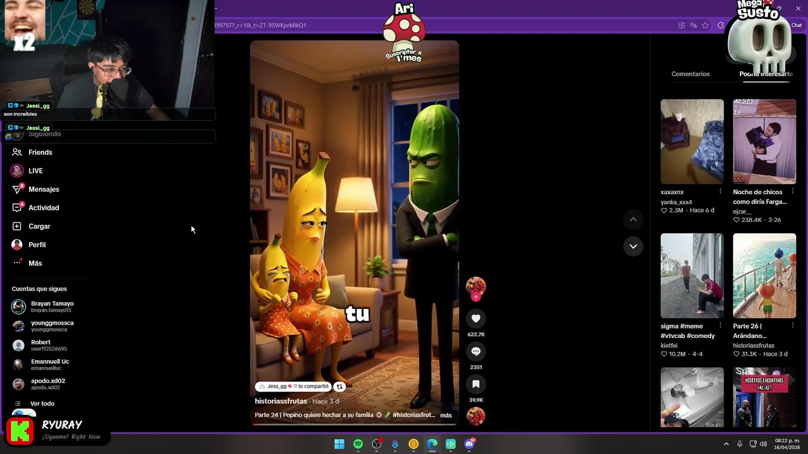Save the video with the bookmark icon
The height and width of the screenshot is (454, 808).
(476, 384)
